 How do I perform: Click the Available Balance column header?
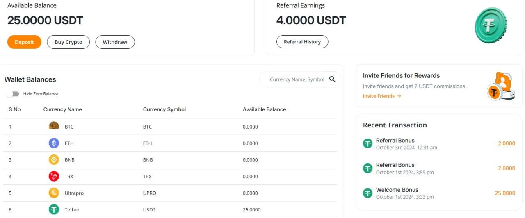(264, 109)
